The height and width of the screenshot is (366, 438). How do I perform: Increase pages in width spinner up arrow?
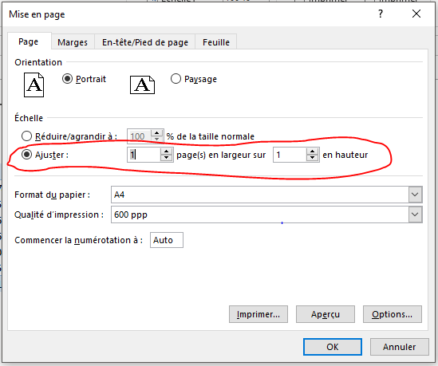pos(166,152)
